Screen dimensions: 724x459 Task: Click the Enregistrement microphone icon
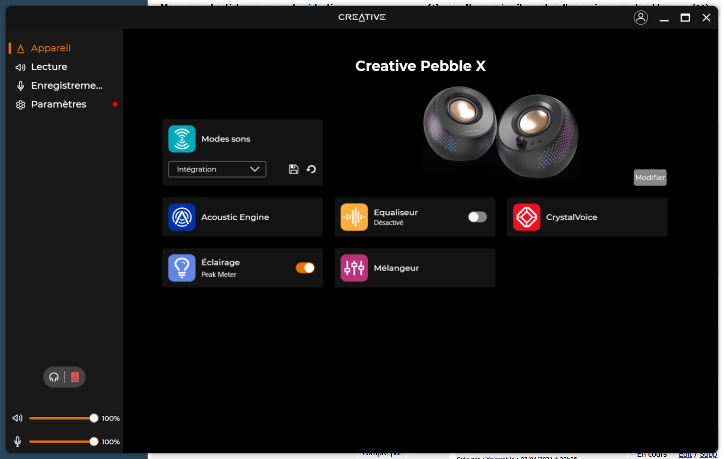point(20,86)
